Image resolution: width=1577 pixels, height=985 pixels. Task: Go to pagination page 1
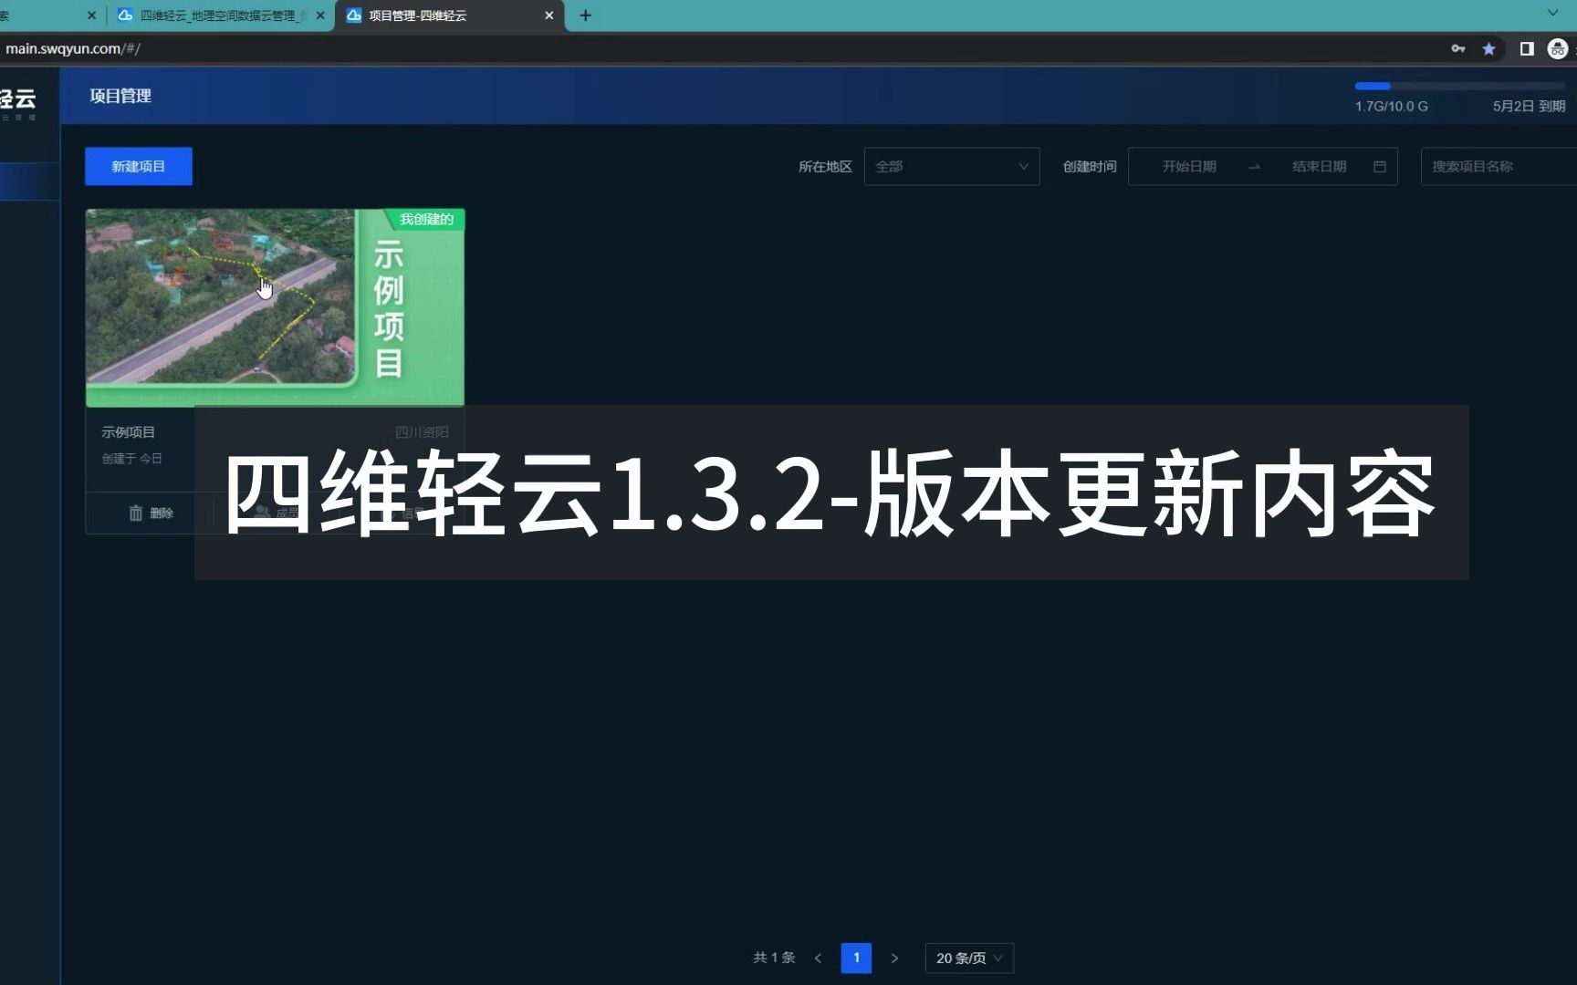point(856,958)
